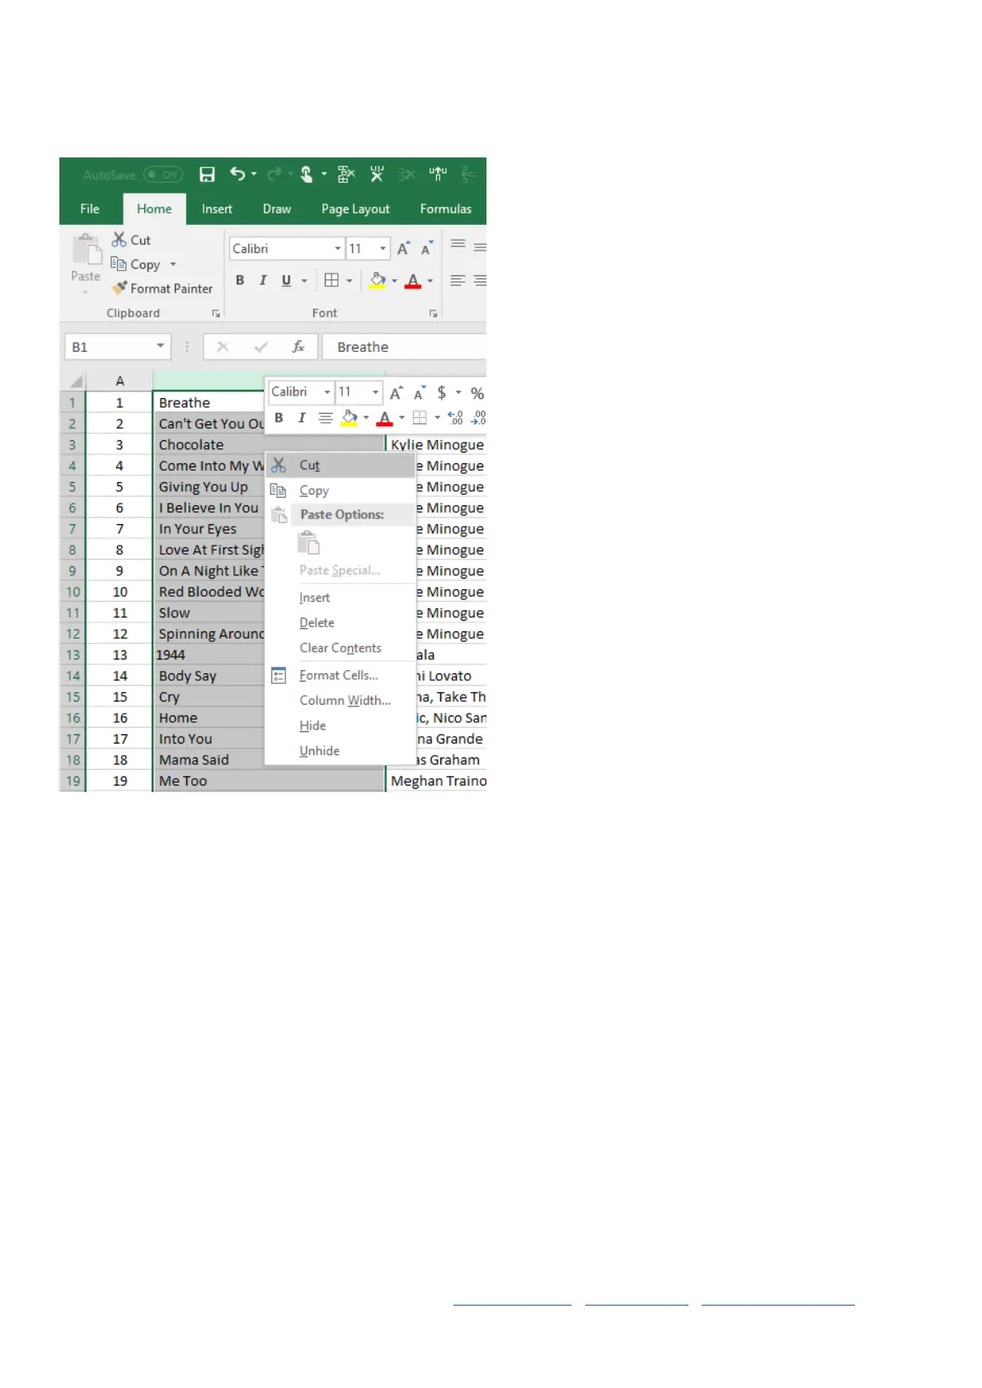
Task: Open the ribbon Font Color dropdown arrow
Action: click(x=430, y=281)
